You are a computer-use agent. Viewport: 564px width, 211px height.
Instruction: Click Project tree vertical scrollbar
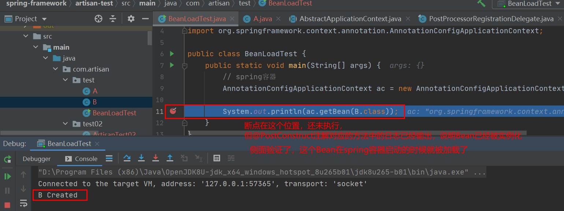[x=149, y=38]
